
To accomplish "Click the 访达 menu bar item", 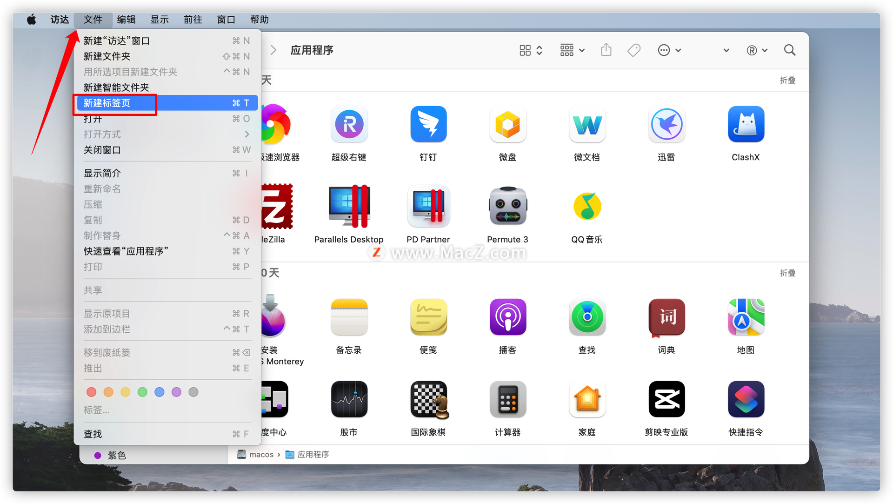I will click(60, 20).
